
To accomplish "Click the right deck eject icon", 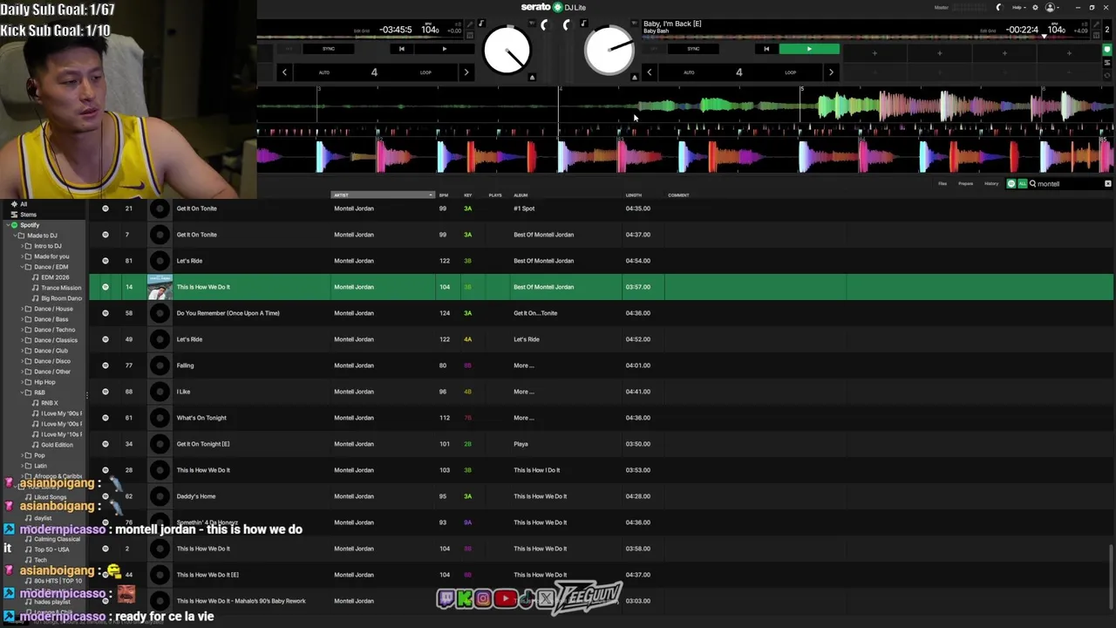I will pos(634,77).
